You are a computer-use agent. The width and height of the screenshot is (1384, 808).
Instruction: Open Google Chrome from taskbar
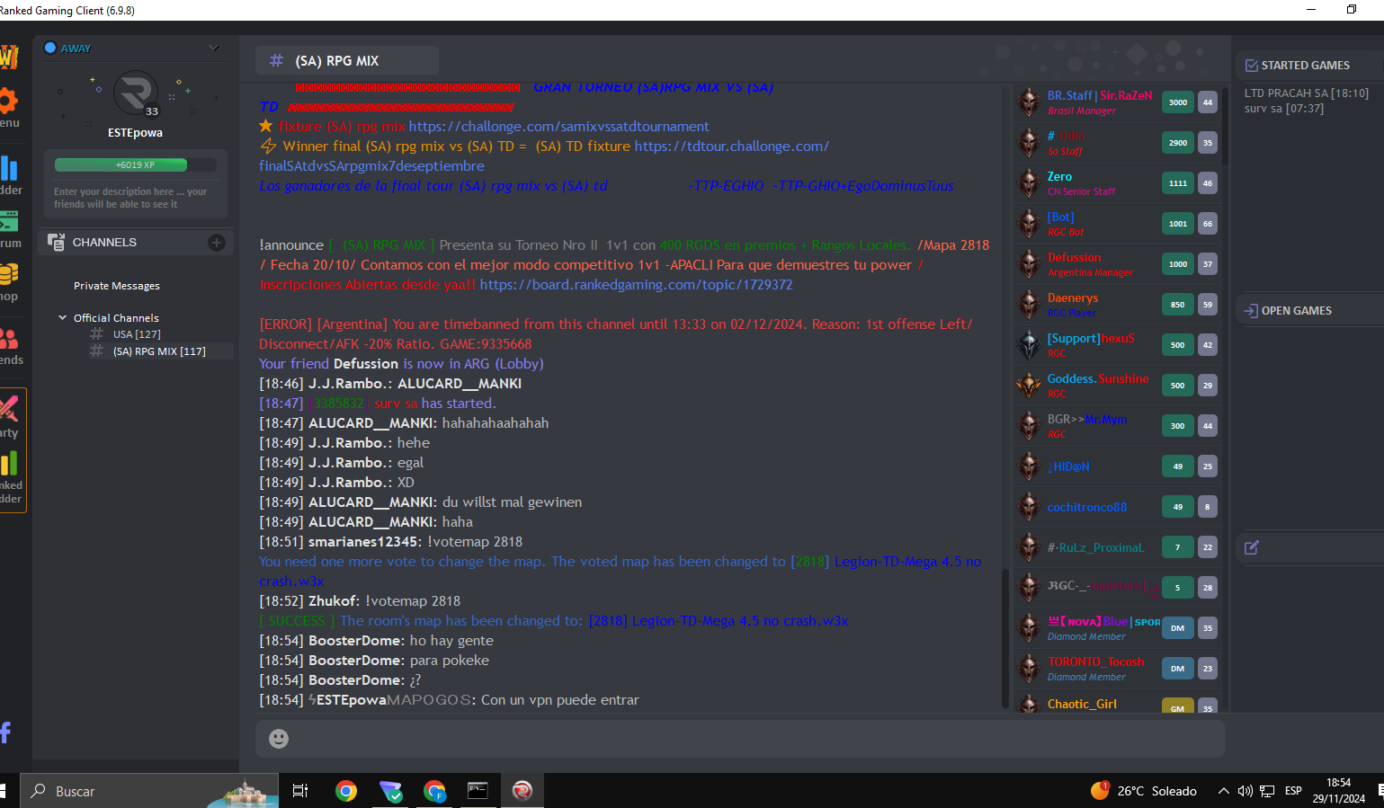(x=346, y=791)
